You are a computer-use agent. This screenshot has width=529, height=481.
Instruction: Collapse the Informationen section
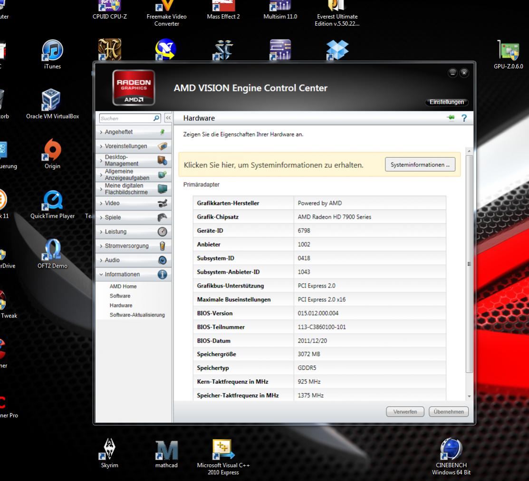pos(134,274)
